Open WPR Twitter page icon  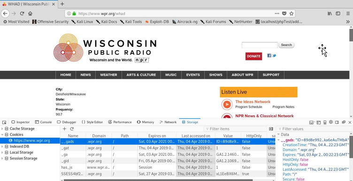pyautogui.click(x=274, y=55)
